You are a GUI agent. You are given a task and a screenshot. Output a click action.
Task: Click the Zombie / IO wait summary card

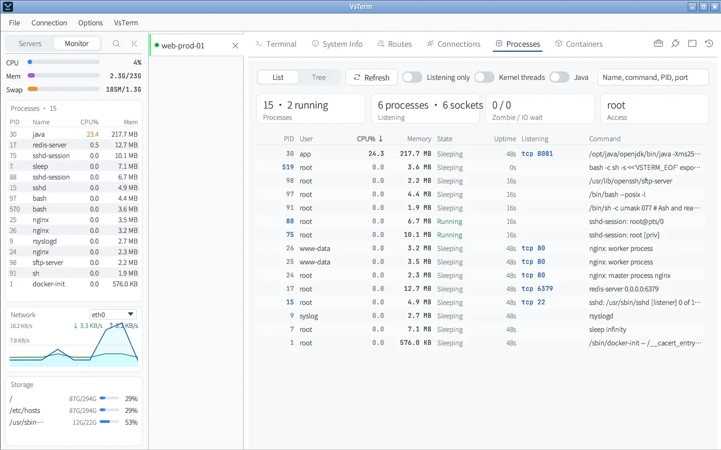[540, 109]
